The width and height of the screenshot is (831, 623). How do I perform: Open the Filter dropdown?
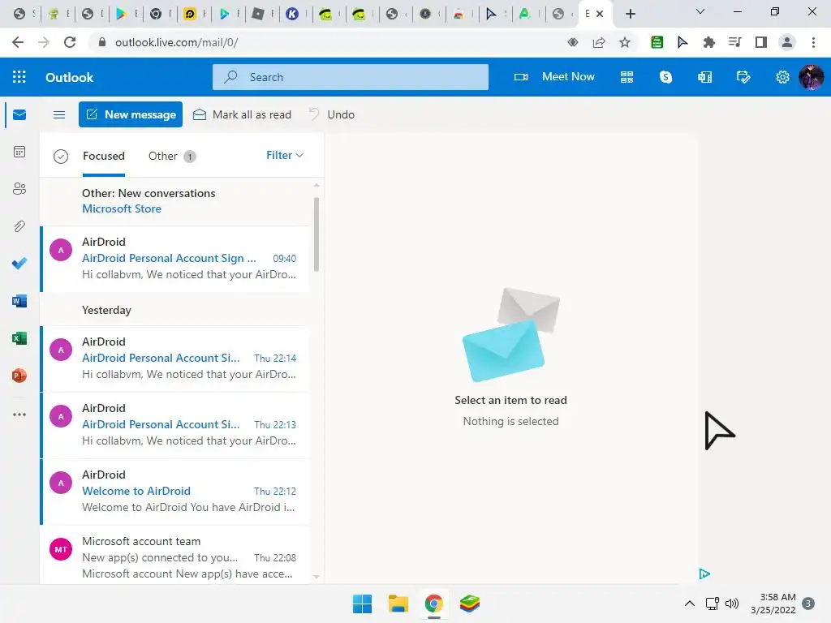(285, 155)
